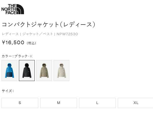Choose the khaki beige jacket color
This screenshot has height=115, width=153.
point(44,71)
